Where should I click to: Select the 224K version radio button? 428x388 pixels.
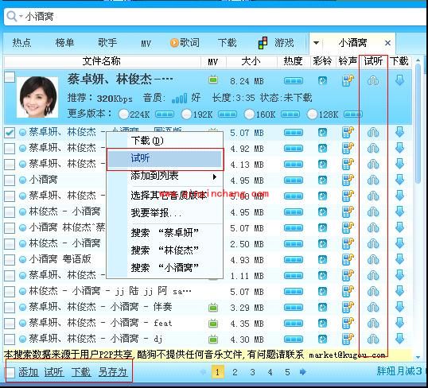click(x=123, y=114)
